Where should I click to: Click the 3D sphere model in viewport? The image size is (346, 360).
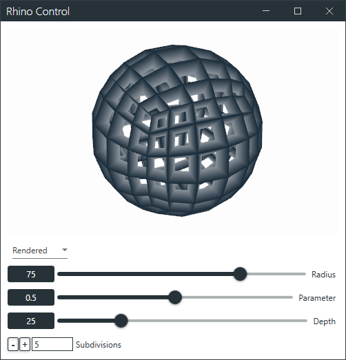coord(177,131)
